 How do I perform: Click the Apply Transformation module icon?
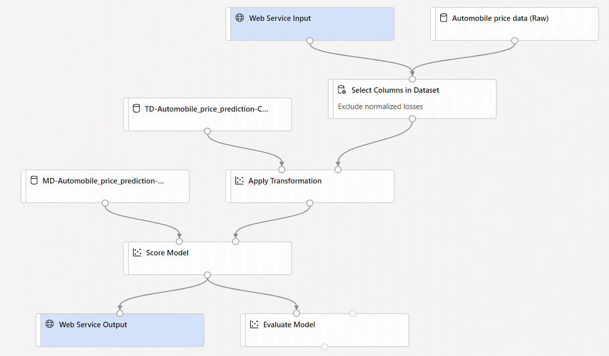(238, 181)
